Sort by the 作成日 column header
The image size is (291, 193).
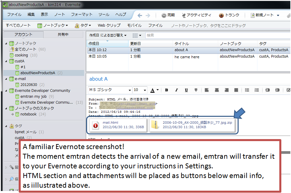pyautogui.click(x=108, y=44)
